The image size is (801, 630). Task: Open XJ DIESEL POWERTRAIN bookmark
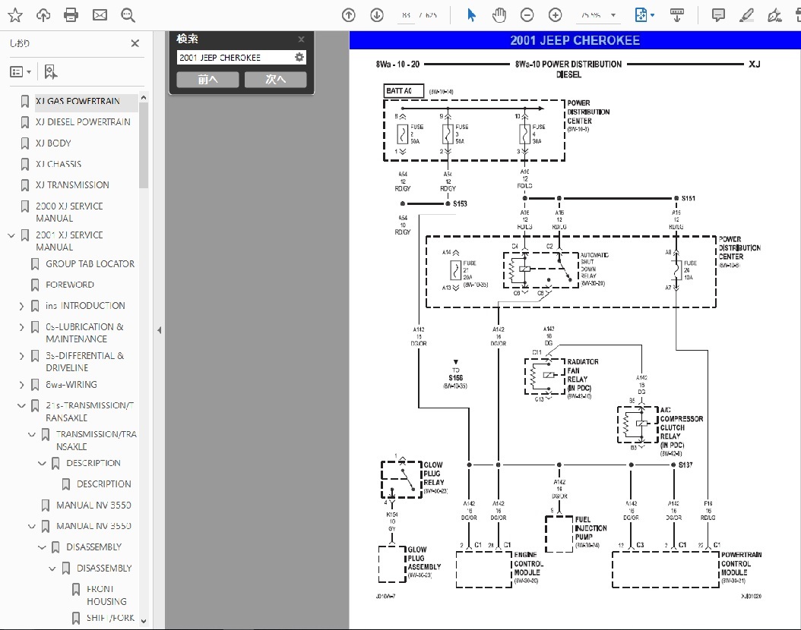(x=83, y=122)
